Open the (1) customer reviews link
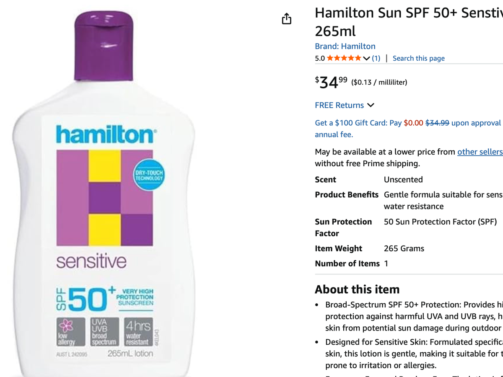 tap(376, 58)
